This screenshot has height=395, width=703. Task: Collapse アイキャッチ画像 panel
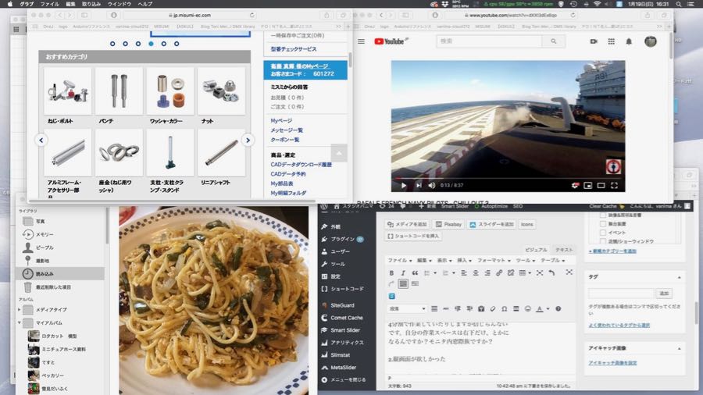pyautogui.click(x=679, y=348)
